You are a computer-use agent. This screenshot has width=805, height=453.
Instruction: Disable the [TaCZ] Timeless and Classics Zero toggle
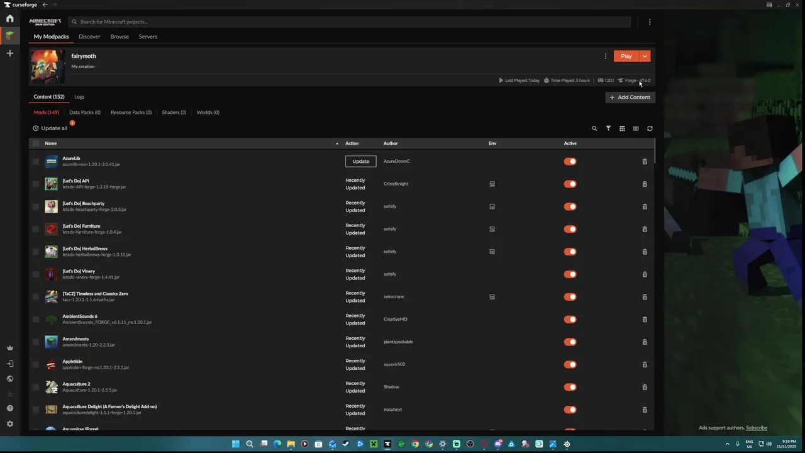(570, 297)
